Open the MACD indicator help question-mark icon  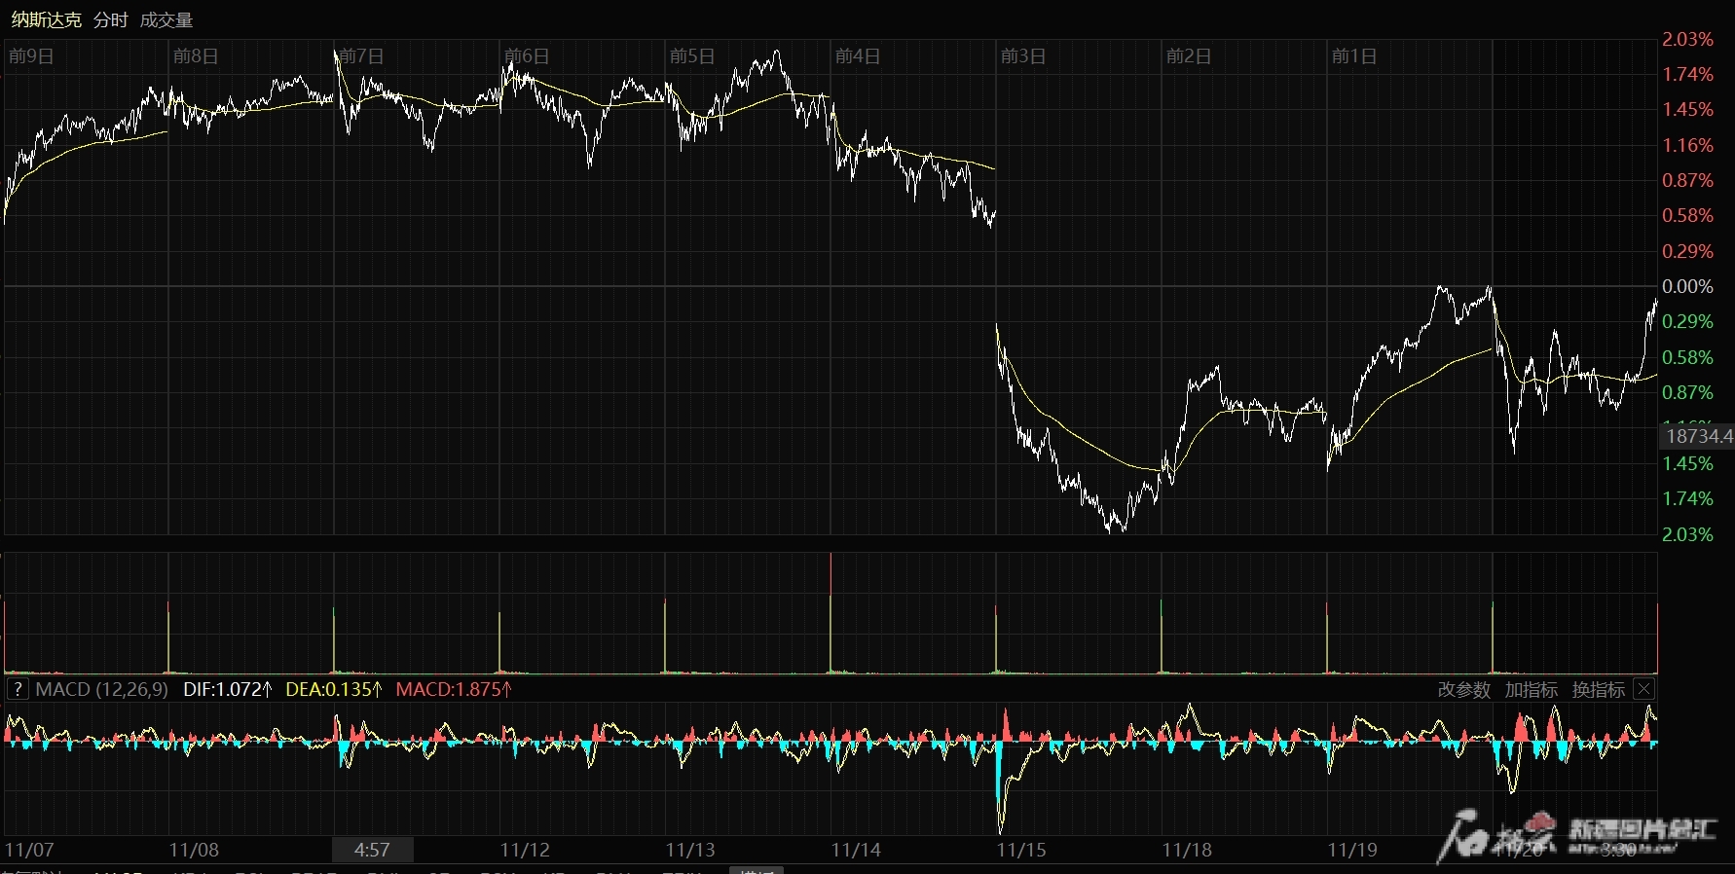18,689
